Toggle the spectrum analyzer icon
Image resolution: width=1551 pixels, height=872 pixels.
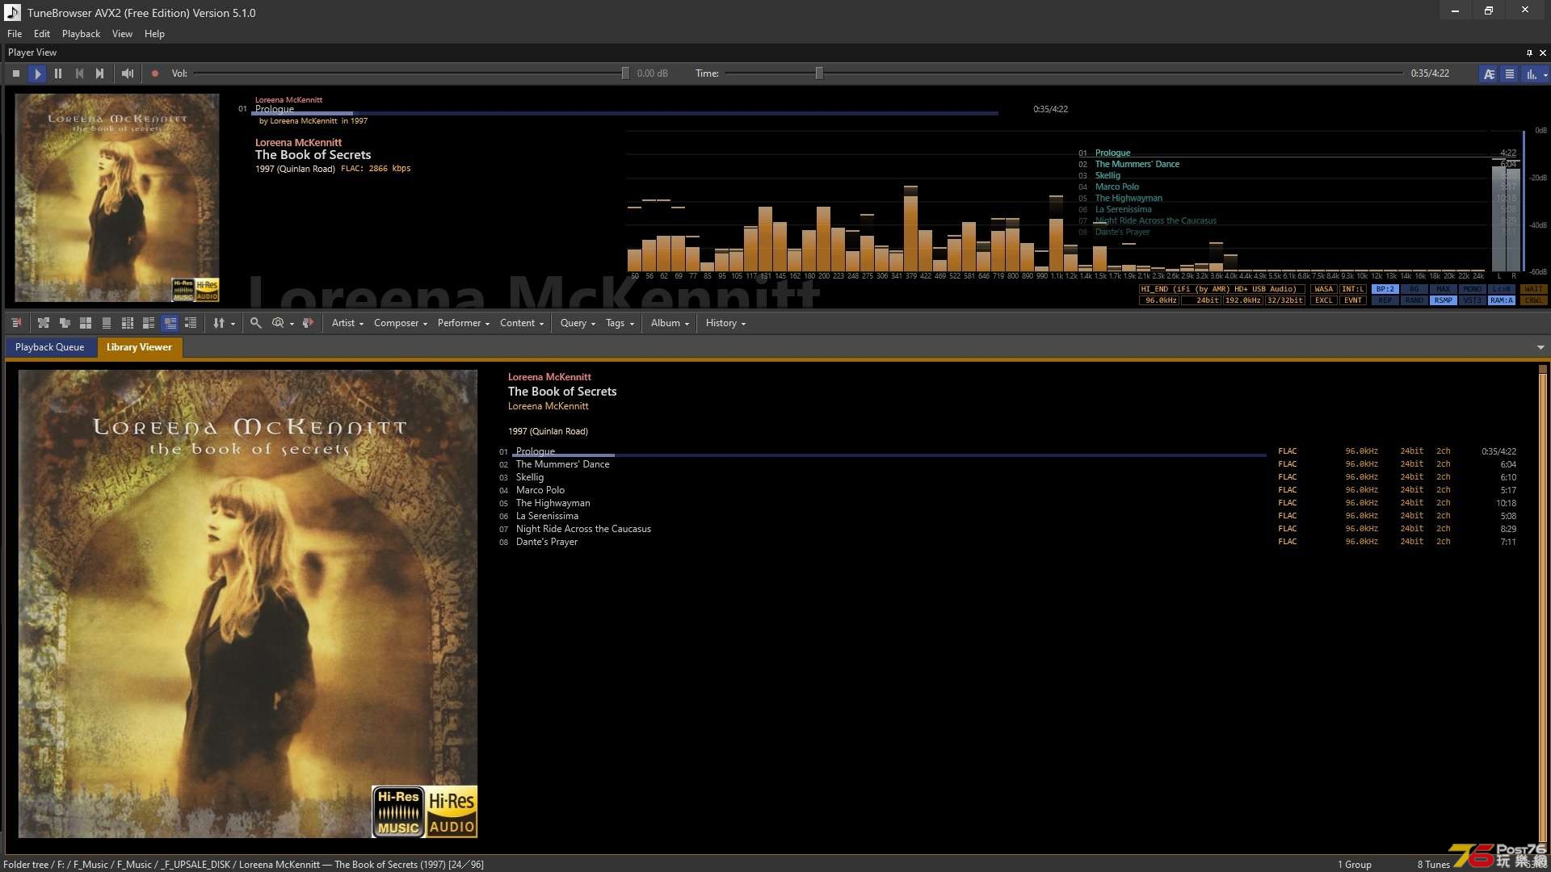click(x=1531, y=73)
